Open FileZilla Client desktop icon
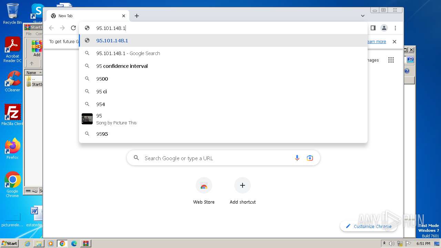The width and height of the screenshot is (441, 248). click(12, 115)
